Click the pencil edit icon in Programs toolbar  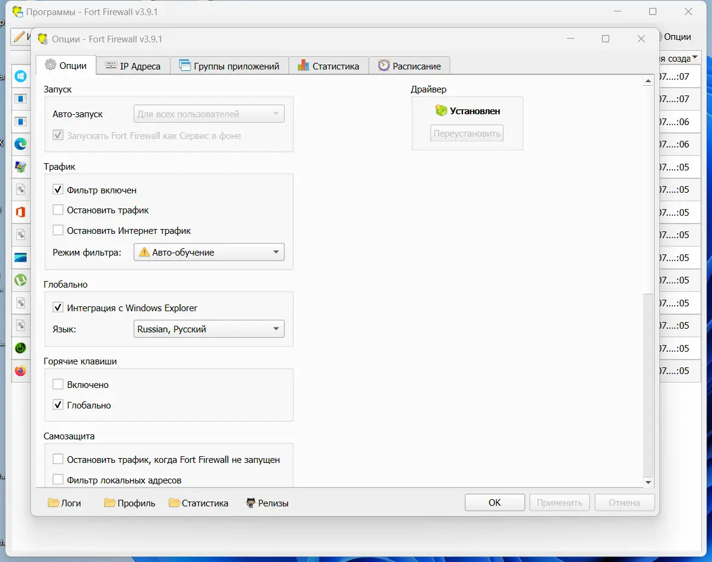coord(19,36)
